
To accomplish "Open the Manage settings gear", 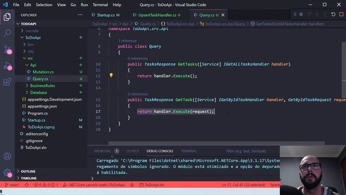I will point(8,173).
